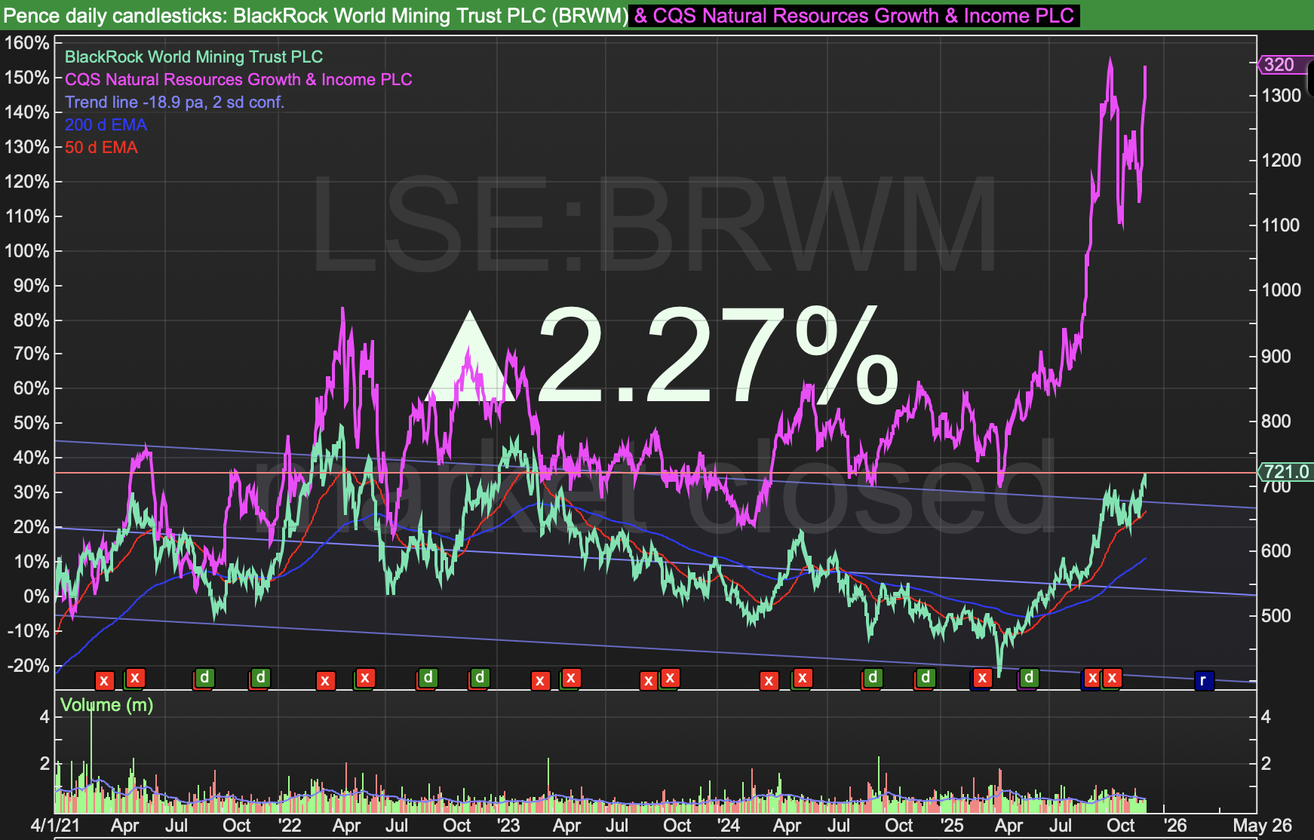Click the '26 year label on the date axis
The width and height of the screenshot is (1314, 840).
1175,826
